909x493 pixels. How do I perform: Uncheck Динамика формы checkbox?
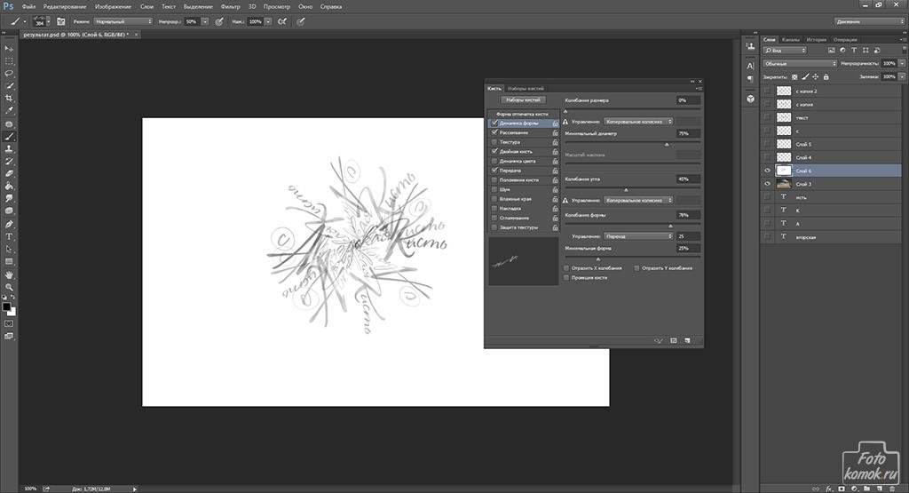pos(494,123)
